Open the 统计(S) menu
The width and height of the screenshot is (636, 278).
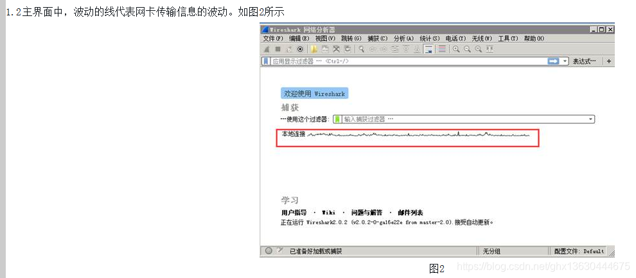pos(429,39)
